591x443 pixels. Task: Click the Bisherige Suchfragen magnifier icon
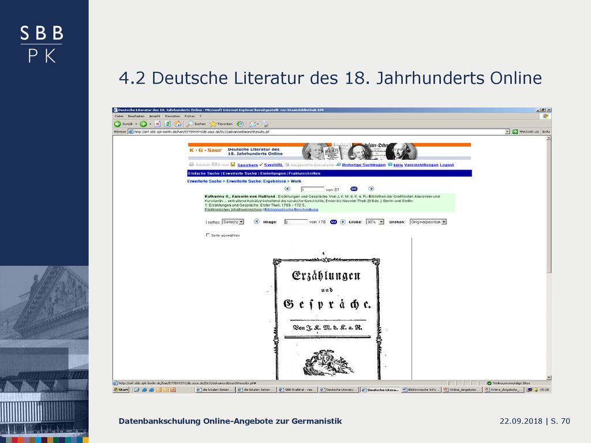(338, 164)
